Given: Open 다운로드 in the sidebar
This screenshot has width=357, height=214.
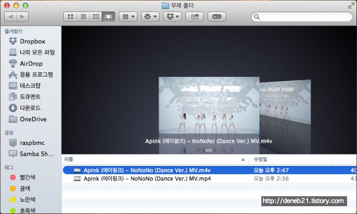Looking at the screenshot, I should click(25, 108).
